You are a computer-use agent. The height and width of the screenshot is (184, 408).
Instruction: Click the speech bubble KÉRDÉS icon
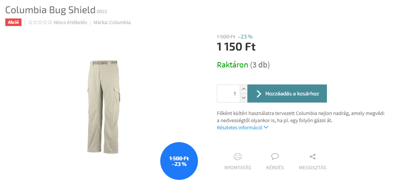coord(275,156)
